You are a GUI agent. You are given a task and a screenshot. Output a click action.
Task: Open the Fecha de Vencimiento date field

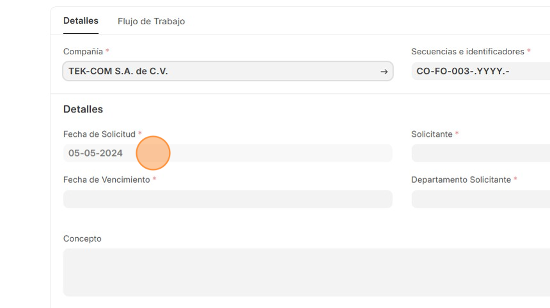tap(227, 199)
